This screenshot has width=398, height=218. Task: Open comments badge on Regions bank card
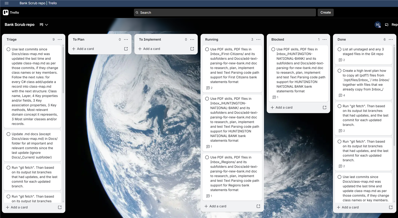(209, 196)
